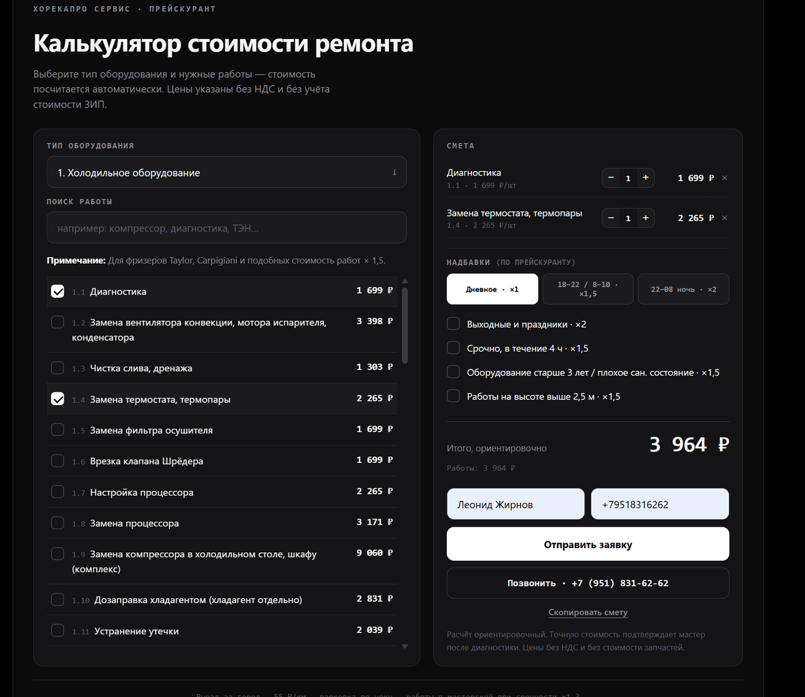Click the work list scrollbar thumb

tap(405, 326)
